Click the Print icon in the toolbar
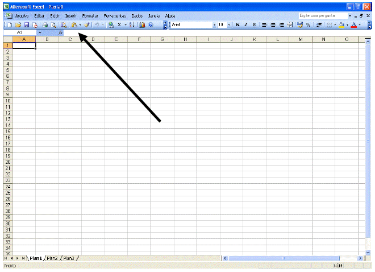 44,25
